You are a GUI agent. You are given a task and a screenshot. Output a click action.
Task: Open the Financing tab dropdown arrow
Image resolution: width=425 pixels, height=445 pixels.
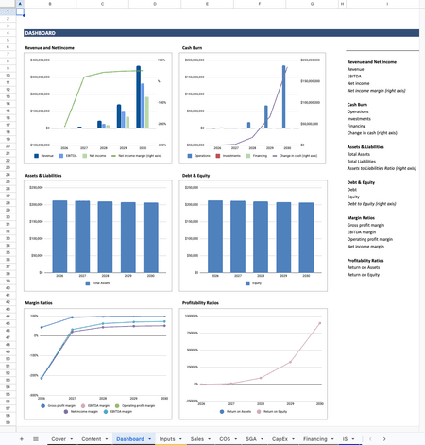pos(332,439)
